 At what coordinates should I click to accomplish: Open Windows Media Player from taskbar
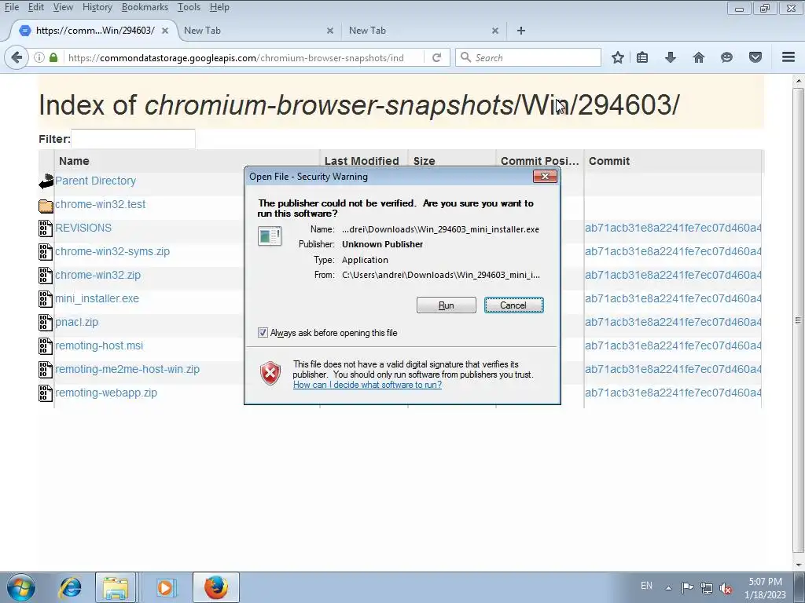[x=165, y=587]
